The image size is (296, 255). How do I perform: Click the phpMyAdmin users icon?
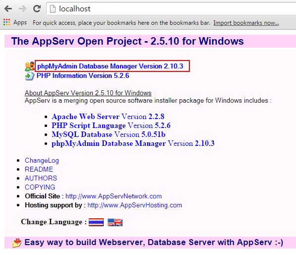pos(29,66)
